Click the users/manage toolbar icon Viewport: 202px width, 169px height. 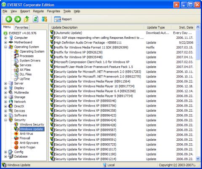[x=45, y=19]
